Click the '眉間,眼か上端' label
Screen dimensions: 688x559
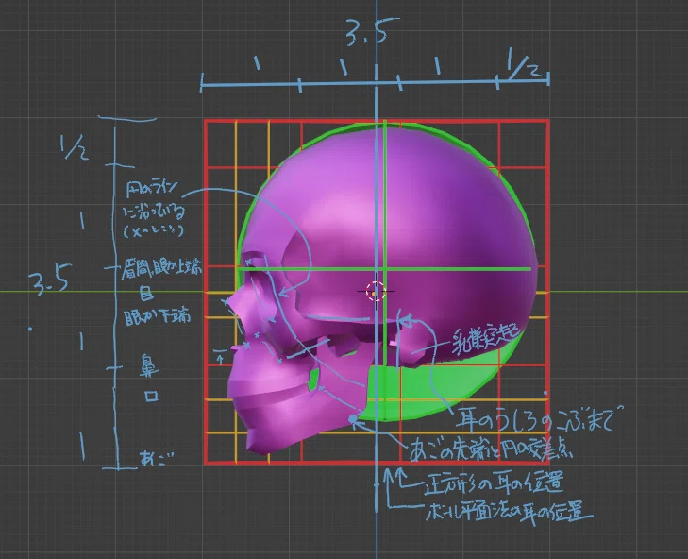coord(161,268)
